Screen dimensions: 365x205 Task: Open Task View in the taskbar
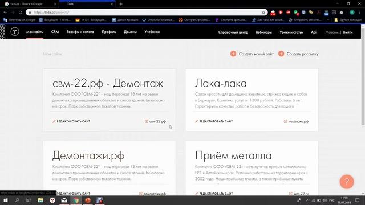click(29, 200)
